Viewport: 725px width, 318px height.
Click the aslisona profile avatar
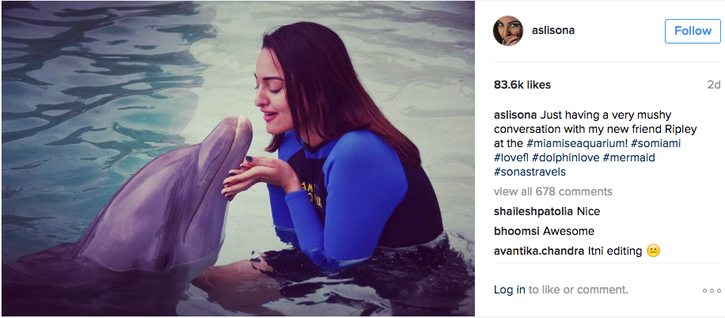point(508,31)
